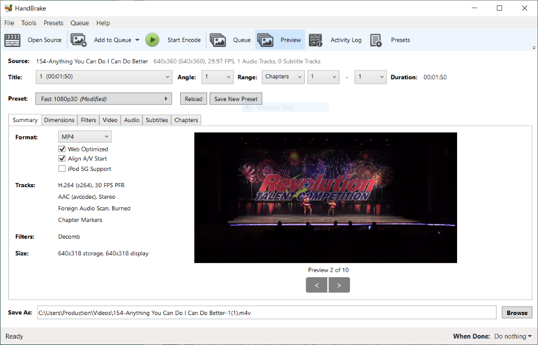Image resolution: width=538 pixels, height=345 pixels.
Task: Go to next preview image
Action: (x=339, y=285)
